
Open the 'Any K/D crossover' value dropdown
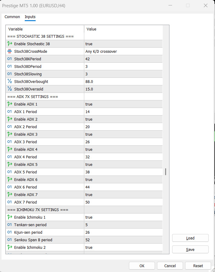tap(123, 51)
